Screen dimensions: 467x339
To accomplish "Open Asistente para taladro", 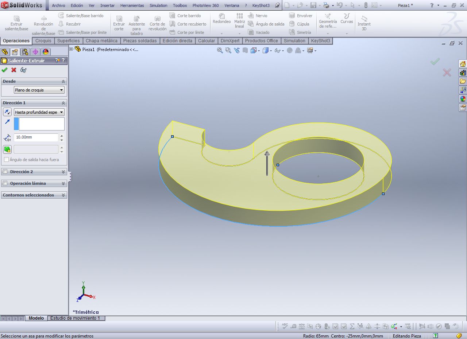I will 136,25.
